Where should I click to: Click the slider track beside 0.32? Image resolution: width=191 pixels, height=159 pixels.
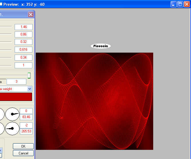[6, 42]
